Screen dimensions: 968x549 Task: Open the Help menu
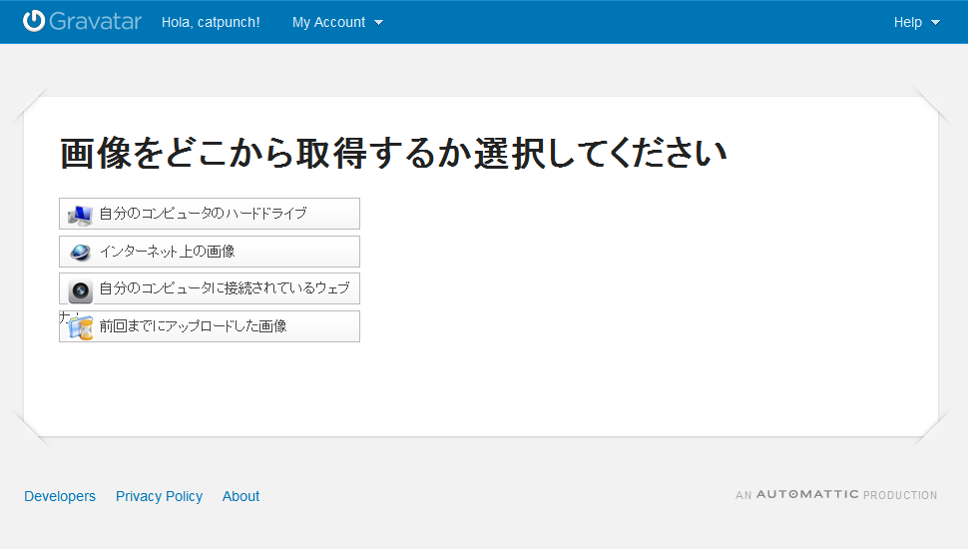[x=907, y=22]
